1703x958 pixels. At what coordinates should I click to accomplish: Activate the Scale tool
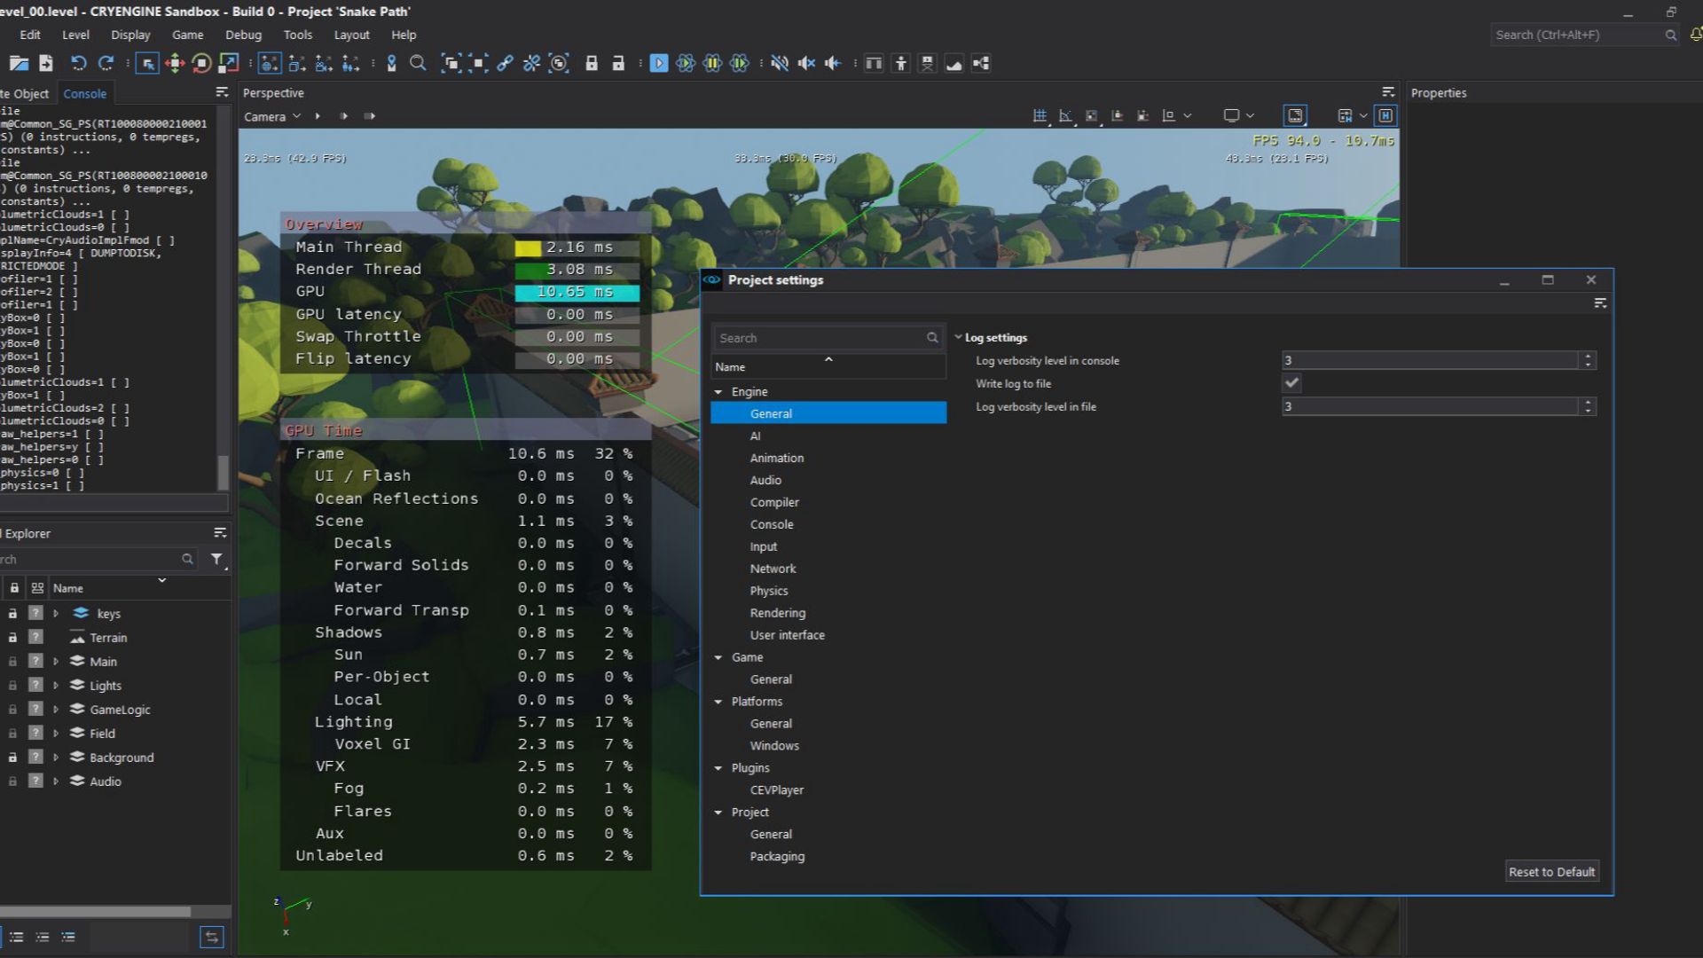tap(228, 63)
